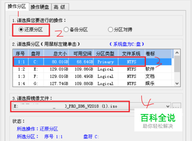The height and width of the screenshot is (141, 192).
Task: Click the 序号 column header
Action: point(20,53)
